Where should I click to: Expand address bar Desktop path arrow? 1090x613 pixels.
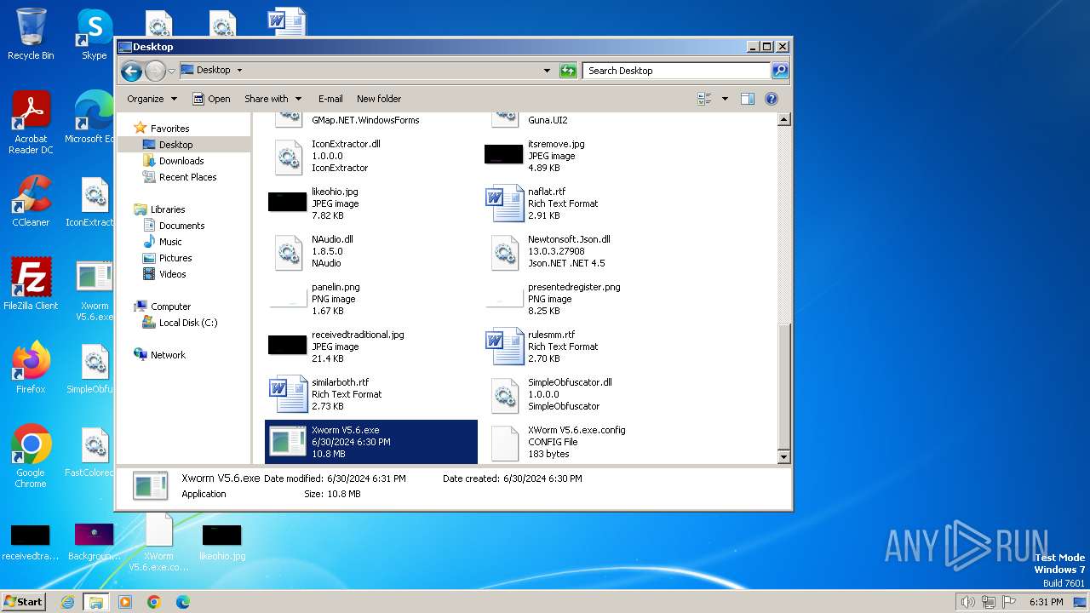(x=239, y=71)
